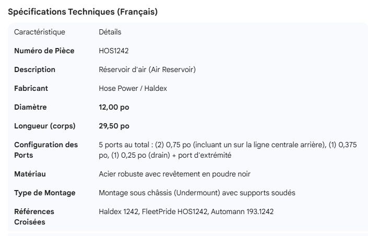This screenshot has width=368, height=236.
Task: Select the "Caractéristique" column header
Action: (x=40, y=32)
